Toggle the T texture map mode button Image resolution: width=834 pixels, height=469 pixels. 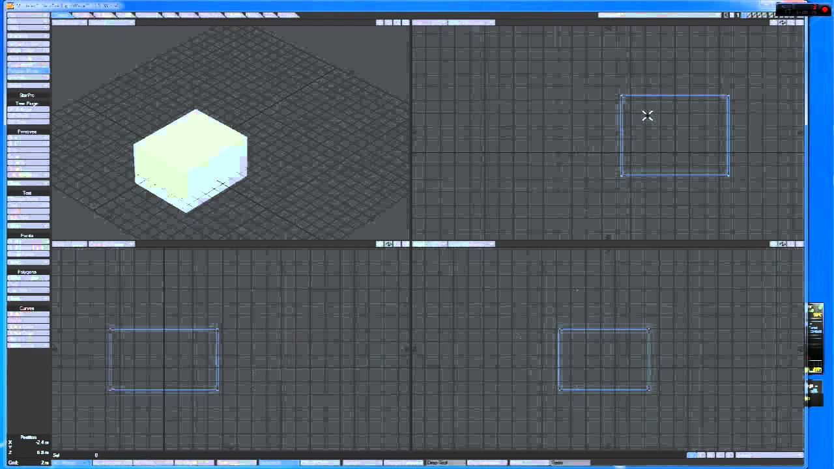(x=702, y=455)
